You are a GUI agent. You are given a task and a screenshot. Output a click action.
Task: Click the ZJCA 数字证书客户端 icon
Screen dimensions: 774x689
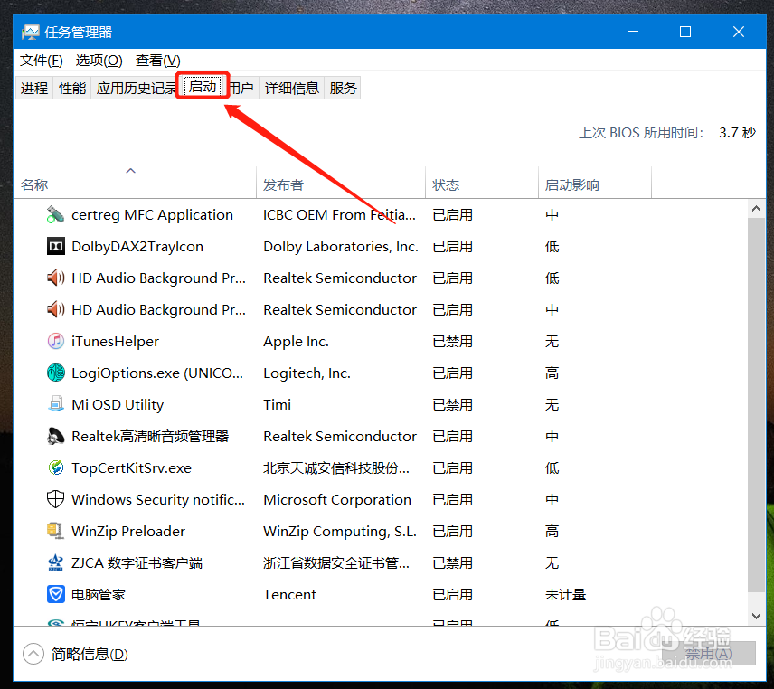tap(56, 562)
